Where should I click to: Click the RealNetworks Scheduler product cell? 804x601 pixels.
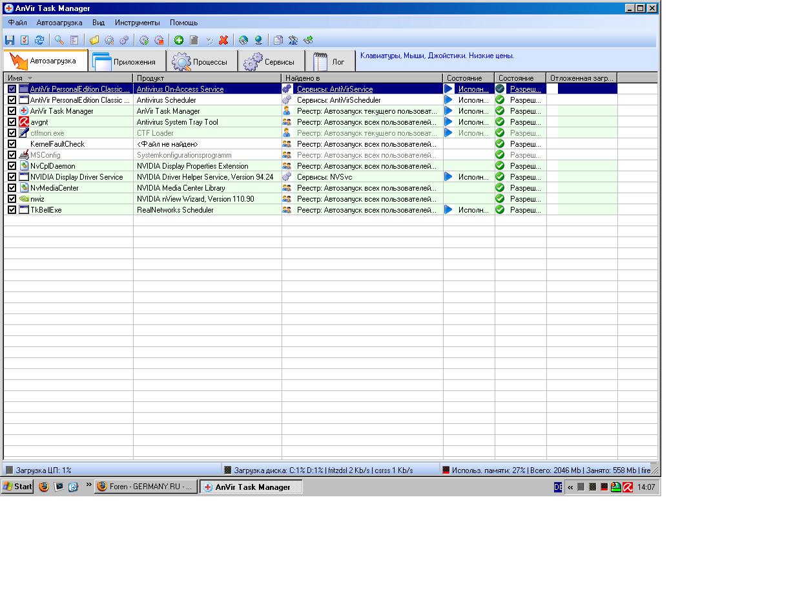(x=175, y=210)
